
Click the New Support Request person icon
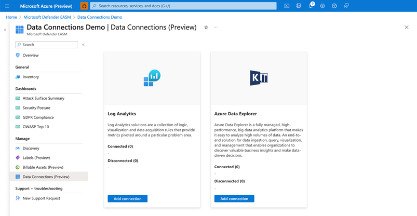point(18,198)
